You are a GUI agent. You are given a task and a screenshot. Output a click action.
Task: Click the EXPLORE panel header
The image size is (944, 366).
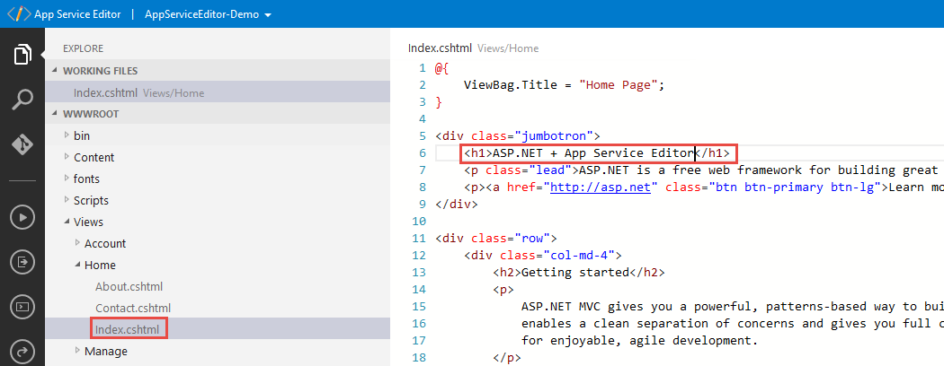point(83,48)
